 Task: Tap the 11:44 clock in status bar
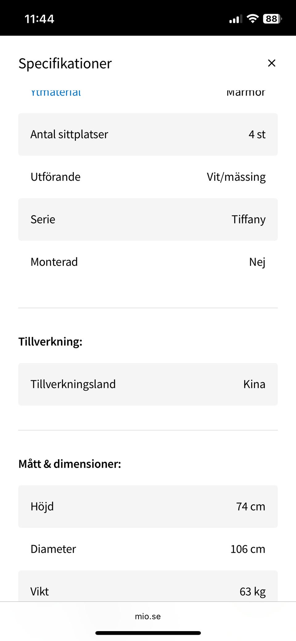[x=39, y=19]
